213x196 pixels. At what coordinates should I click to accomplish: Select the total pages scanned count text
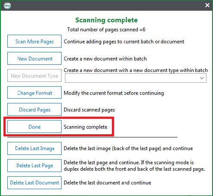[x=106, y=30]
